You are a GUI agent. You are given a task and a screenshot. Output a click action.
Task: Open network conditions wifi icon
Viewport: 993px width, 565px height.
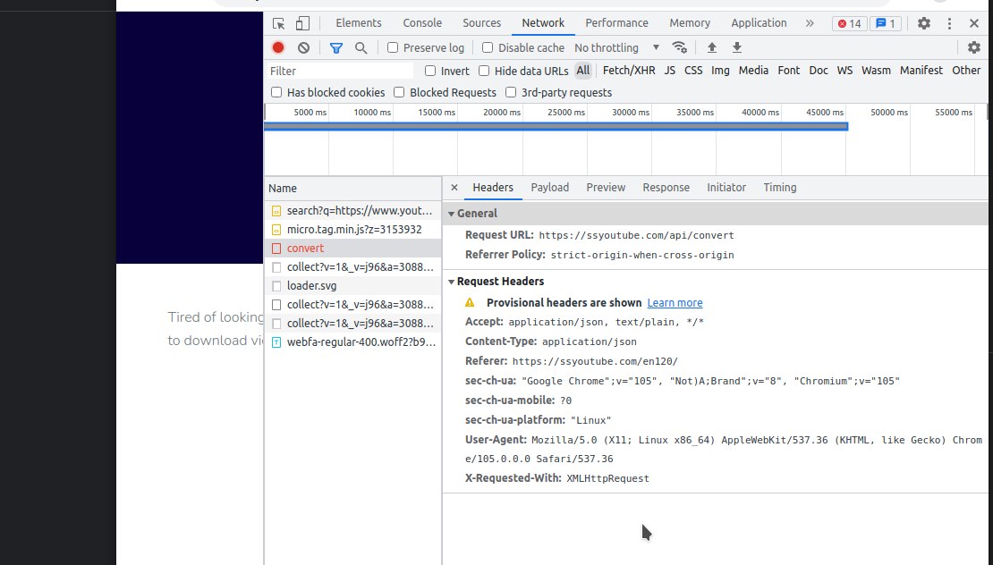click(x=680, y=47)
